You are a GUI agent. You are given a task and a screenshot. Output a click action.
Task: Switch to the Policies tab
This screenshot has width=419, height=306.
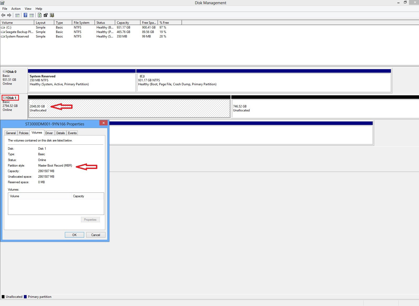point(23,133)
